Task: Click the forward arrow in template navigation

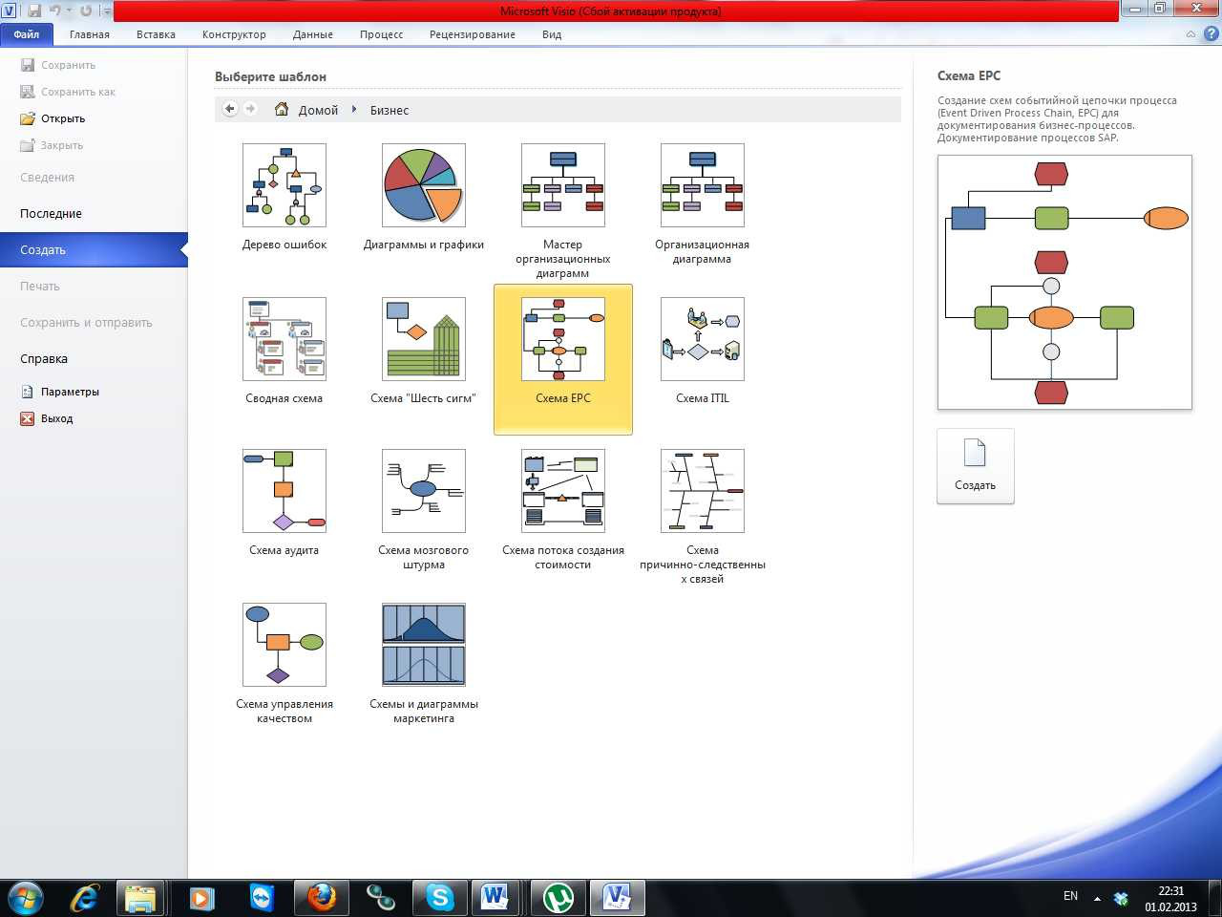Action: pos(250,109)
